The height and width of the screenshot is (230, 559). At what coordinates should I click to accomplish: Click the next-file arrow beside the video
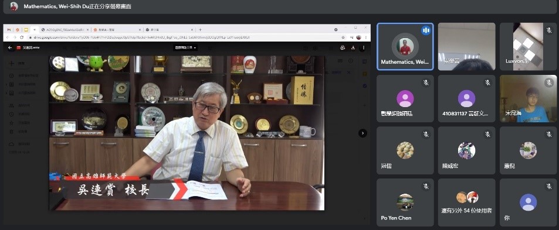(362, 133)
